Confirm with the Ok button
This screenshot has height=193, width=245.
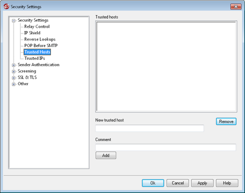153,183
